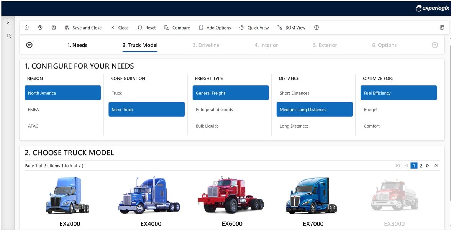Open Quick View

tap(254, 27)
